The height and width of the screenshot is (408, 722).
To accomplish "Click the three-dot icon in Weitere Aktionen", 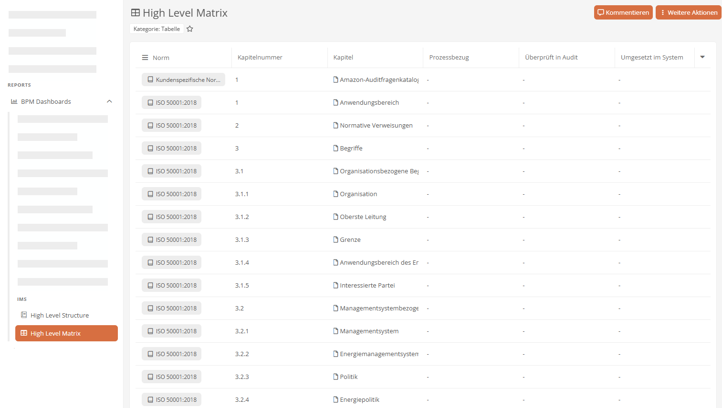I will click(x=663, y=12).
